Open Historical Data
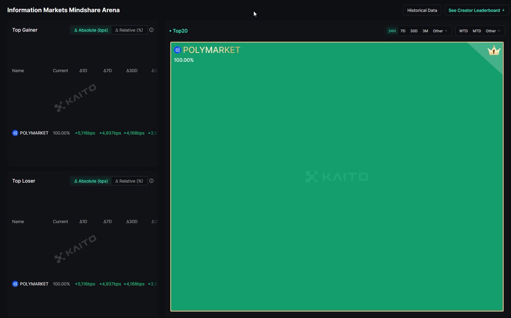 point(422,10)
